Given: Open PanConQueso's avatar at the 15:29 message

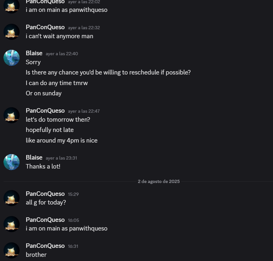Looking at the screenshot, I should (x=12, y=198).
